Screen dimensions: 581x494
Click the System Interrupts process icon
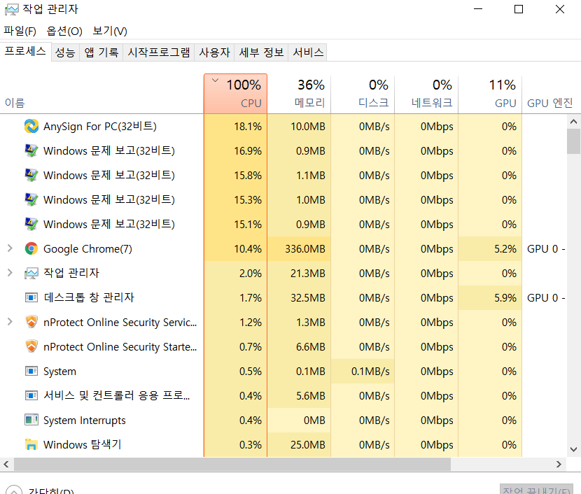[31, 420]
